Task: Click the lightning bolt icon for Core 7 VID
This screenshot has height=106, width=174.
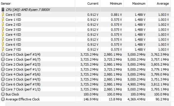Action: (x=3, y=49)
